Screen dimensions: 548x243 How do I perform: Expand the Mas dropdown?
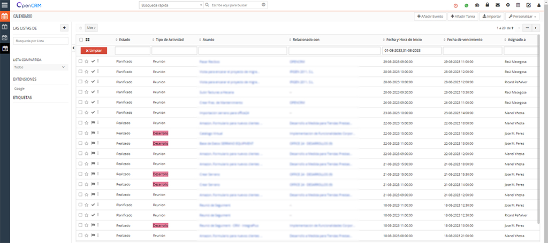point(92,27)
